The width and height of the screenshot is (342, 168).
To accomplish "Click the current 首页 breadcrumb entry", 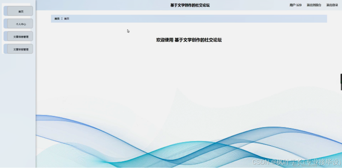I will pyautogui.click(x=67, y=19).
